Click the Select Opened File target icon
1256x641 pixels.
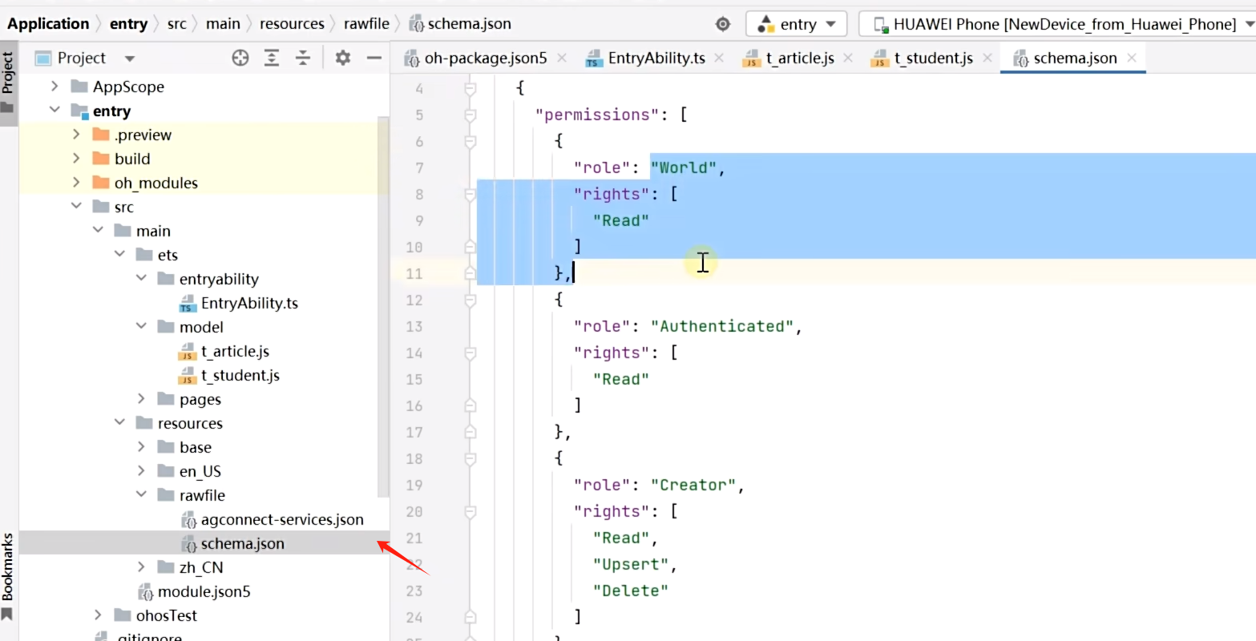[240, 58]
